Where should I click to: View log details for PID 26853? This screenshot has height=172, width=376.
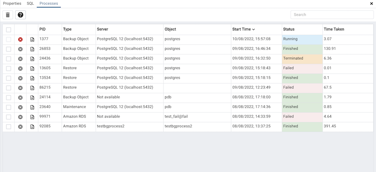32,49
